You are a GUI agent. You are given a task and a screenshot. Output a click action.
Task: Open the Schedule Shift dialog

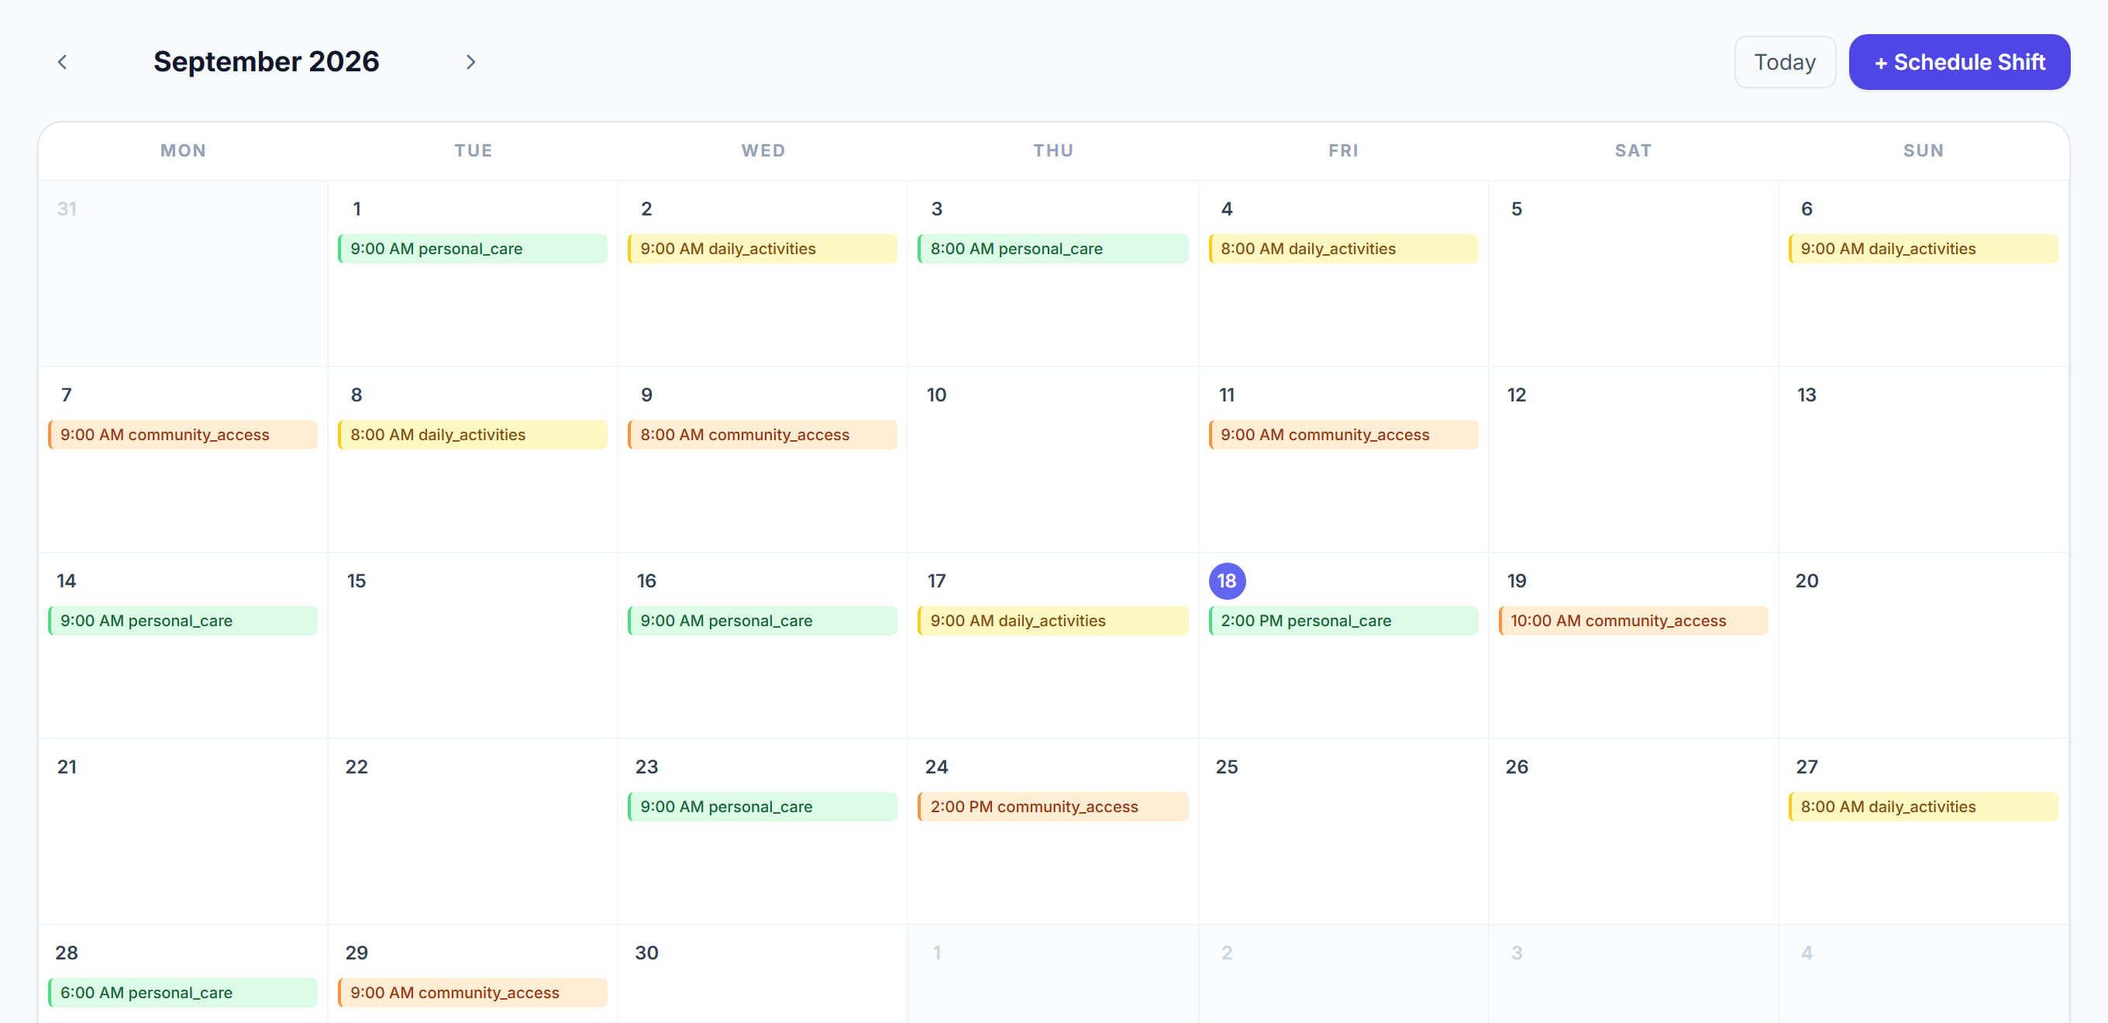click(x=1959, y=62)
